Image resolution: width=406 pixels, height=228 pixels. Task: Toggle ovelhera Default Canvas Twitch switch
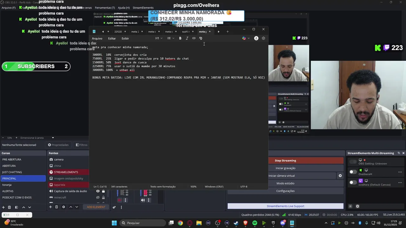(353, 182)
